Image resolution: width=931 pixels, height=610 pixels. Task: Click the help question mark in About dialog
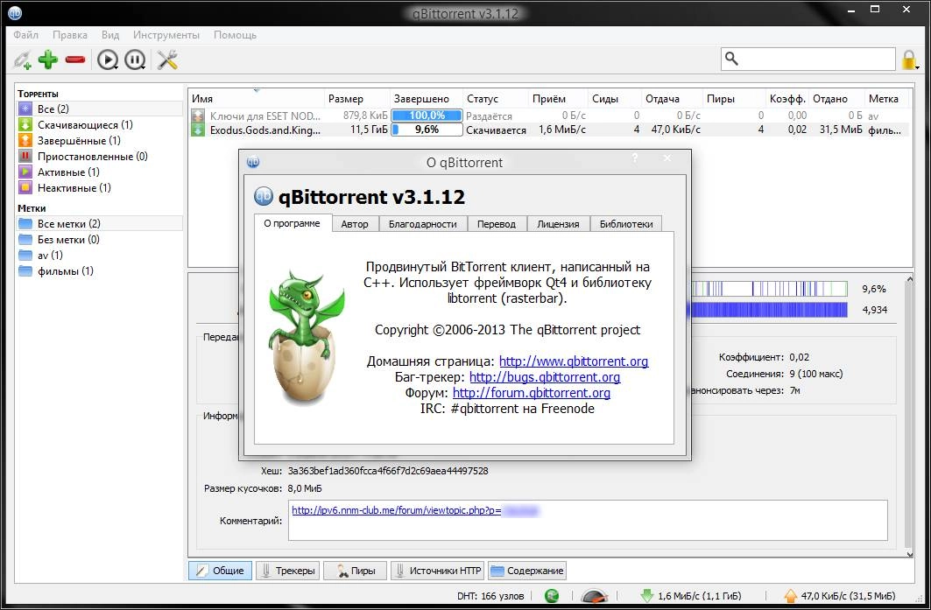click(635, 158)
